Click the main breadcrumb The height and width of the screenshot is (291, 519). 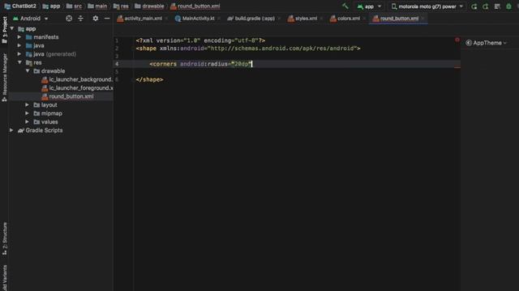coord(97,6)
